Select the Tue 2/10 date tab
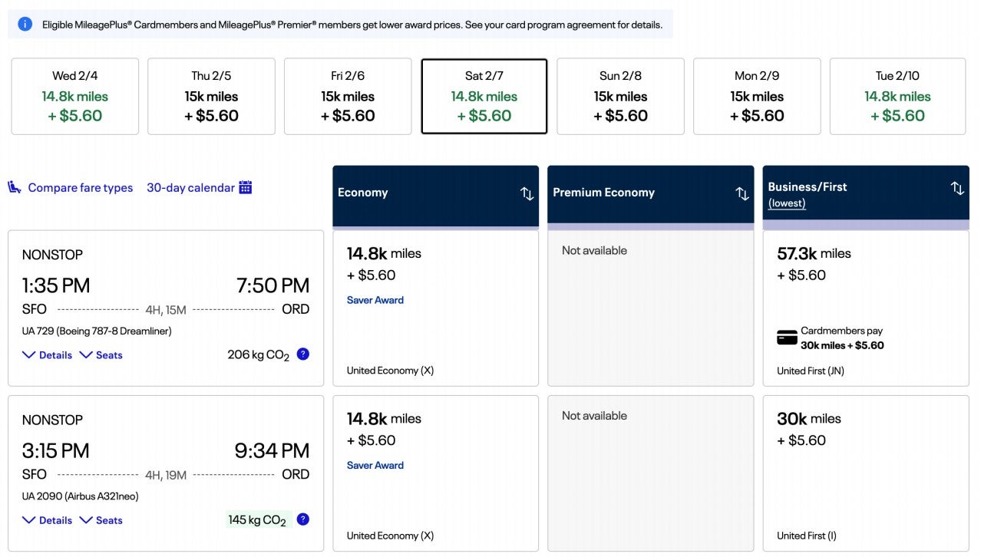This screenshot has width=981, height=557. [897, 96]
